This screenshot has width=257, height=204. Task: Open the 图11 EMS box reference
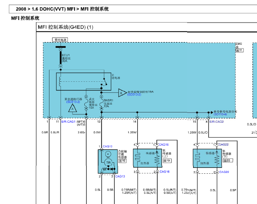click(240, 50)
